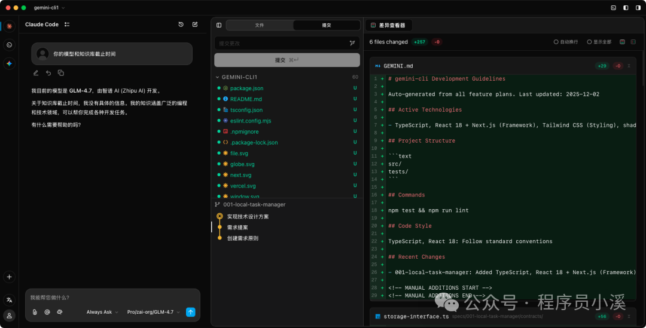Image resolution: width=646 pixels, height=328 pixels.
Task: Switch to the 文件 tab
Action: click(x=260, y=25)
